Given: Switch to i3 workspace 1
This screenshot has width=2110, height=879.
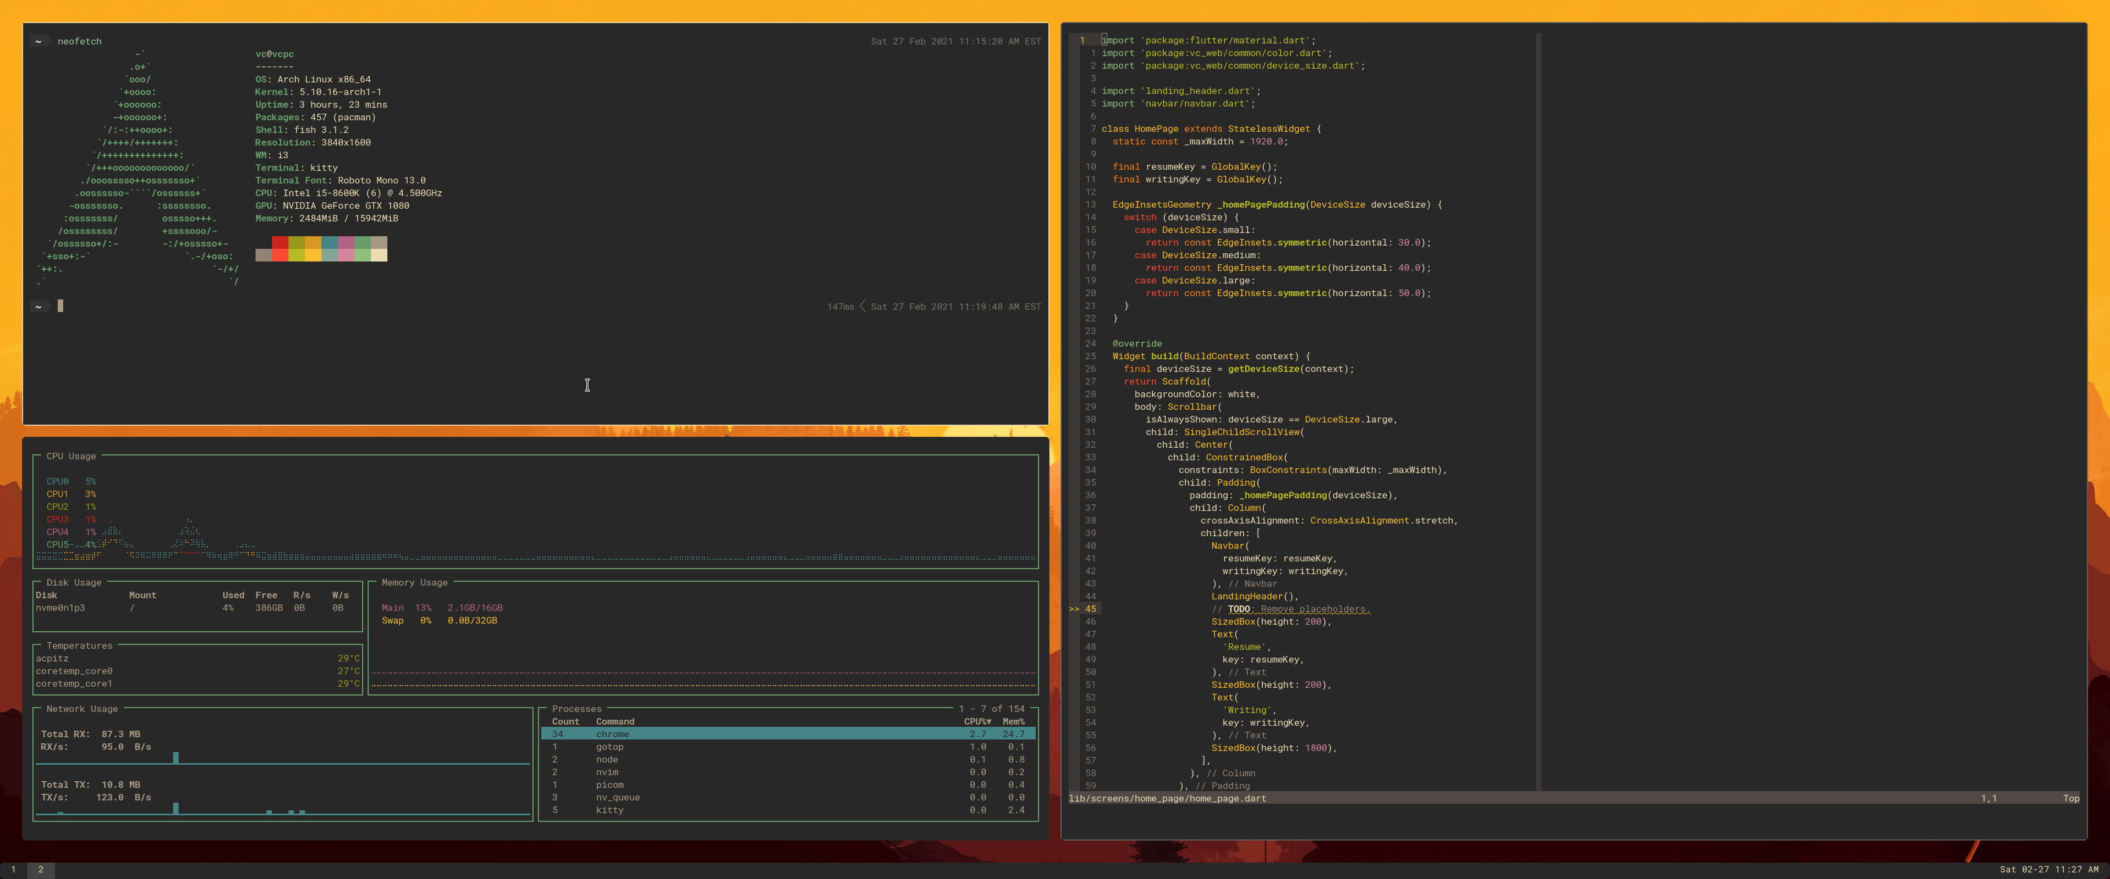Looking at the screenshot, I should (13, 870).
